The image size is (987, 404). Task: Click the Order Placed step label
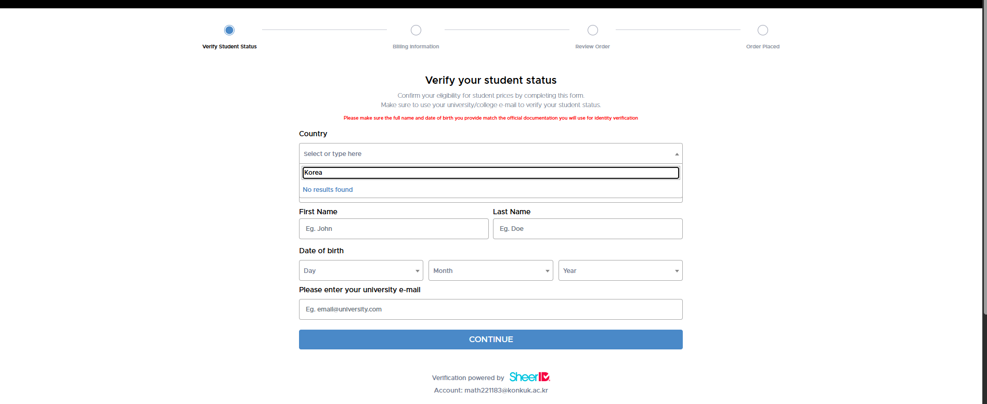(x=763, y=47)
